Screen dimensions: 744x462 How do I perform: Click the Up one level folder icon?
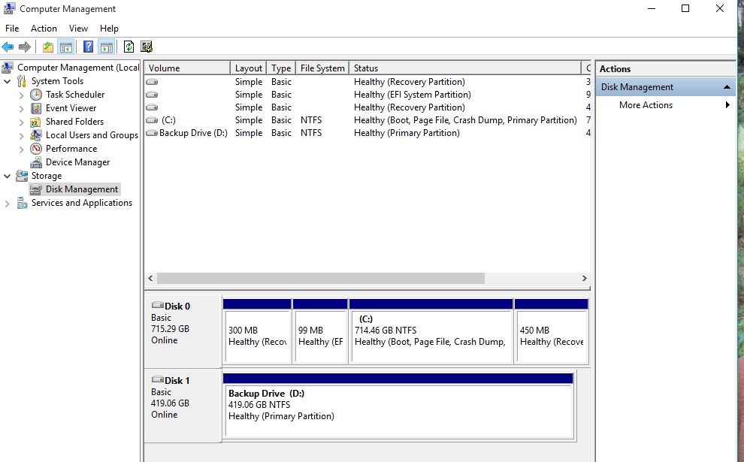[48, 47]
